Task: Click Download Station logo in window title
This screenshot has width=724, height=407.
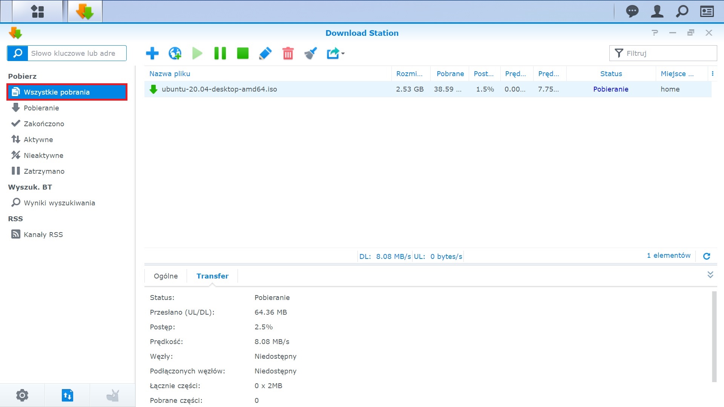Action: [15, 33]
